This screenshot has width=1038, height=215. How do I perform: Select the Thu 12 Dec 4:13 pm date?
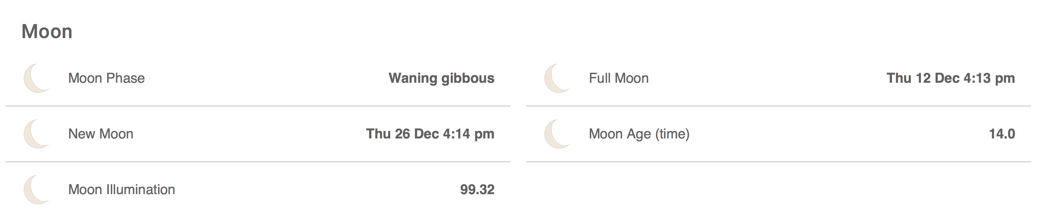951,78
